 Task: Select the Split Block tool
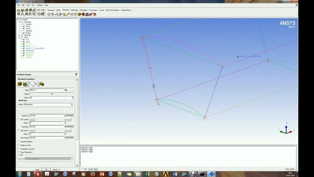(x=52, y=14)
